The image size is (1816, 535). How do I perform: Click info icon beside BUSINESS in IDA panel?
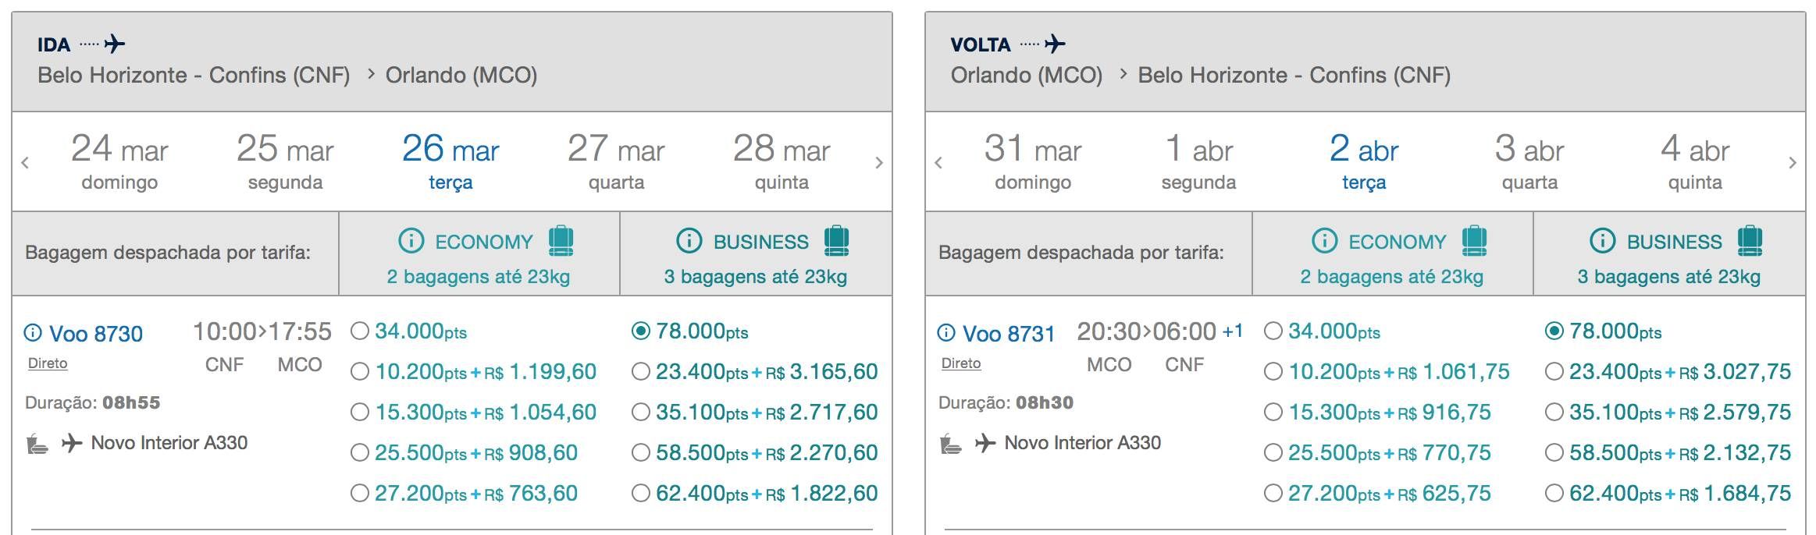pyautogui.click(x=689, y=241)
